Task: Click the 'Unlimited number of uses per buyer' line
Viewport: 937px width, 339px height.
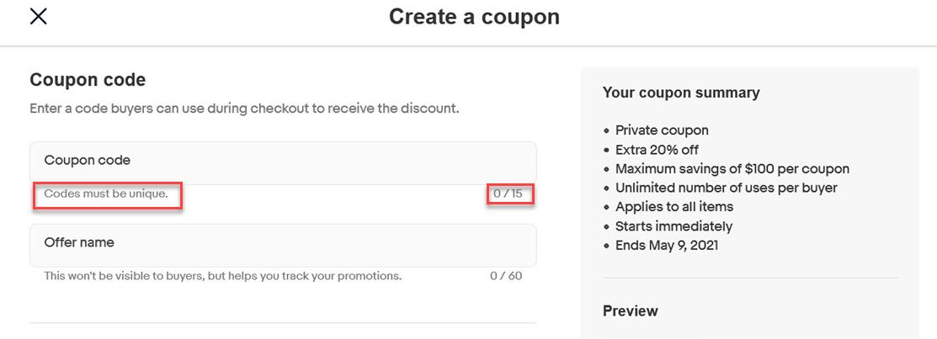Action: (x=726, y=188)
